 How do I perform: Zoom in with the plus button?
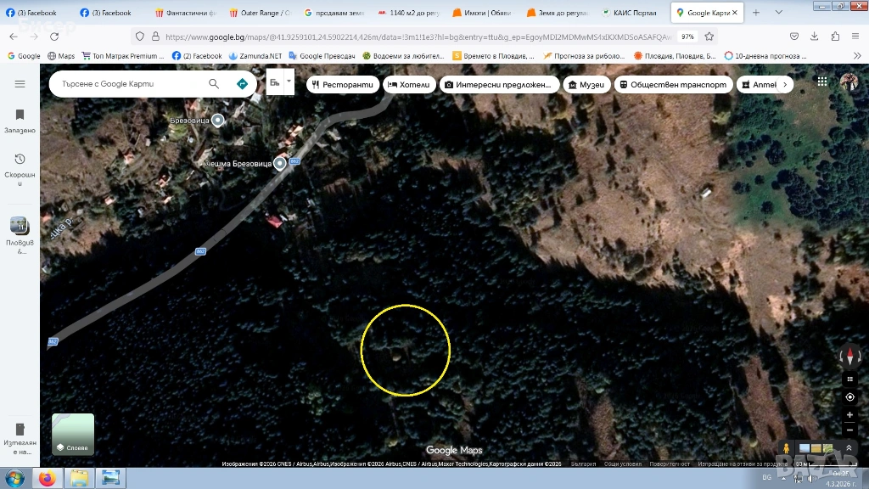(849, 415)
